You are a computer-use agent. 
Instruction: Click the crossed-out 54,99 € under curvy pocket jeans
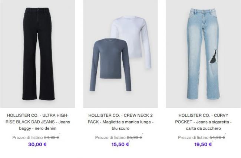(217, 137)
